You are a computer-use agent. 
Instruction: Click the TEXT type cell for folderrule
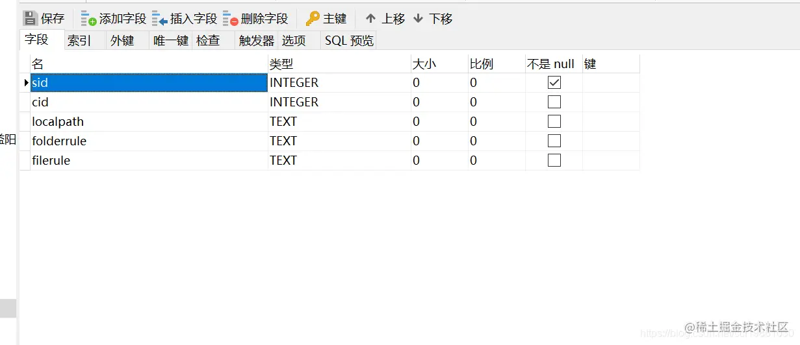coord(339,141)
